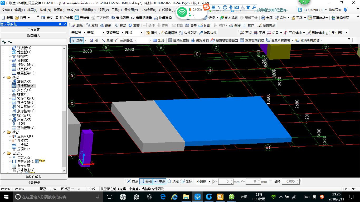Open File Explorer from the taskbar
Viewport: 360px width, 202px height.
(x=186, y=197)
